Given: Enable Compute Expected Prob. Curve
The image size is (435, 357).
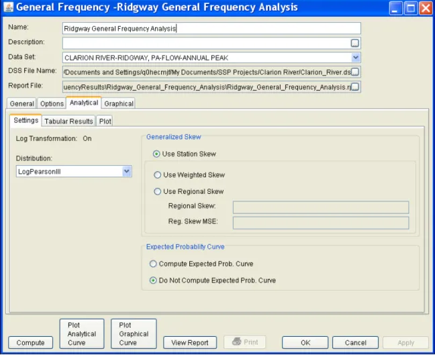Looking at the screenshot, I should coord(201,264).
